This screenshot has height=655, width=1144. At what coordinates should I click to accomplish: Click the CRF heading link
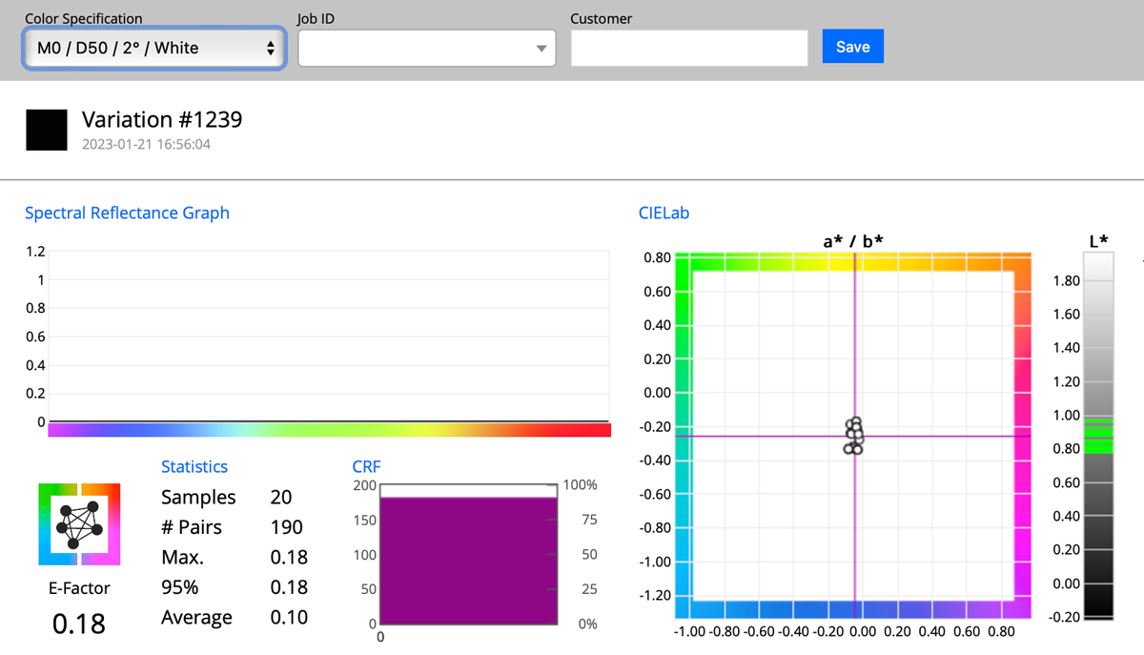click(366, 466)
